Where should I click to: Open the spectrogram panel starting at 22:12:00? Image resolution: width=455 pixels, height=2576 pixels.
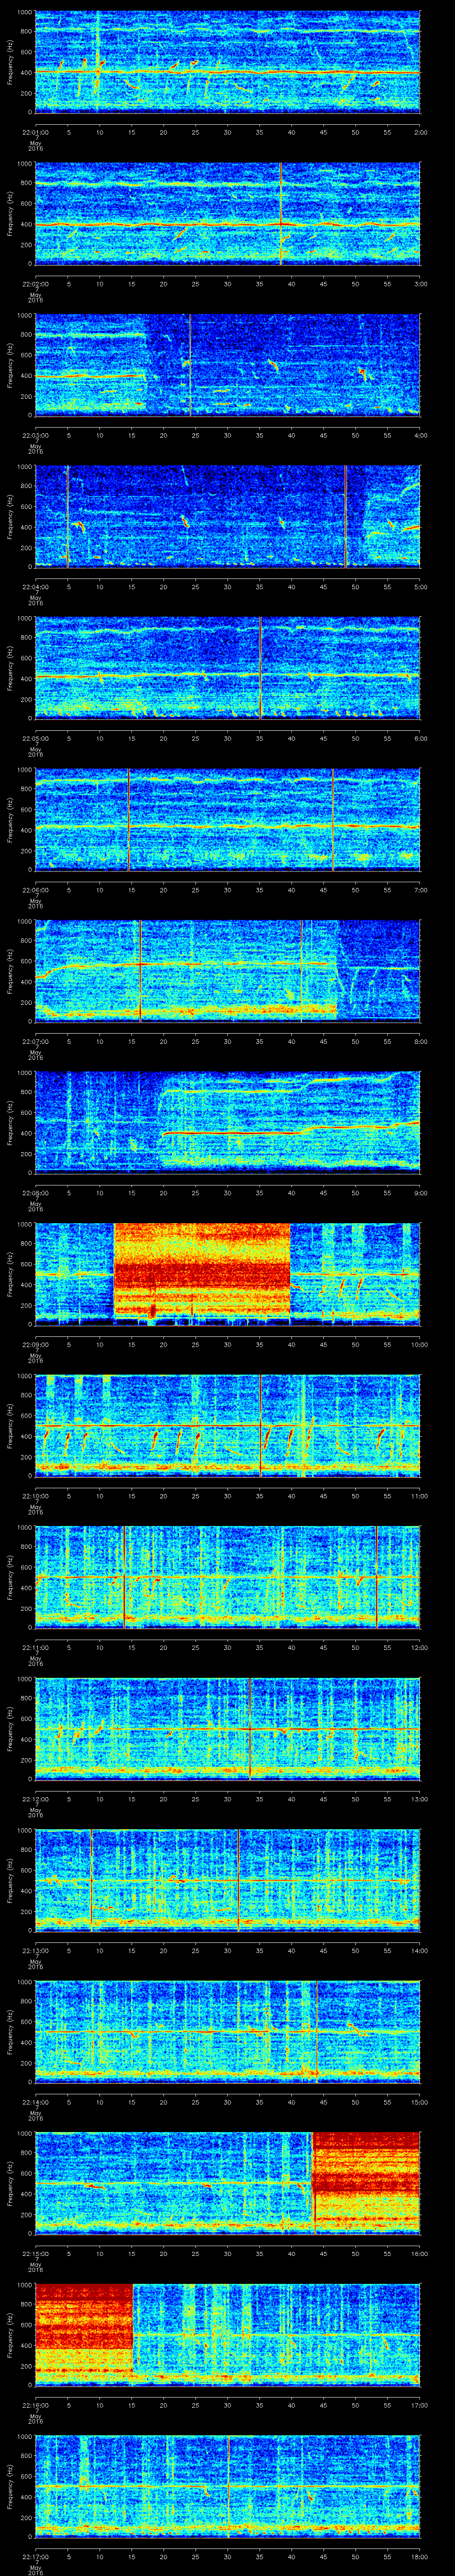227,1728
